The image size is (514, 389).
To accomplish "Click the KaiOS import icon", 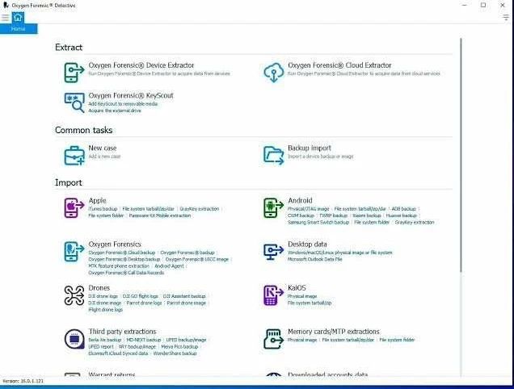I will [274, 295].
